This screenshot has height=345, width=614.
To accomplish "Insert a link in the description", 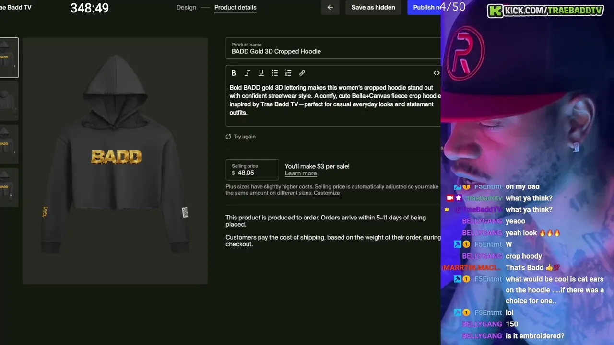I will 302,73.
